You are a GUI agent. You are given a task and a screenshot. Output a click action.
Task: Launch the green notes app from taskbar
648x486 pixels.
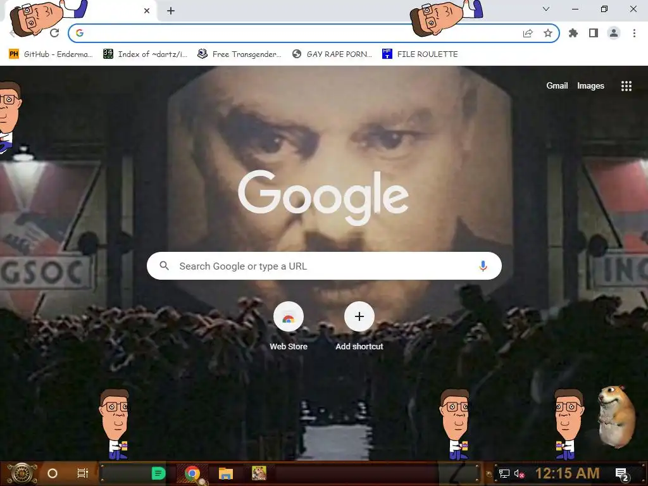(x=158, y=473)
